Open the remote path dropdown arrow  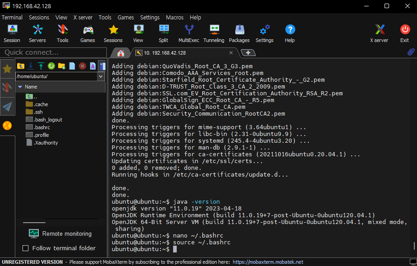pyautogui.click(x=101, y=76)
